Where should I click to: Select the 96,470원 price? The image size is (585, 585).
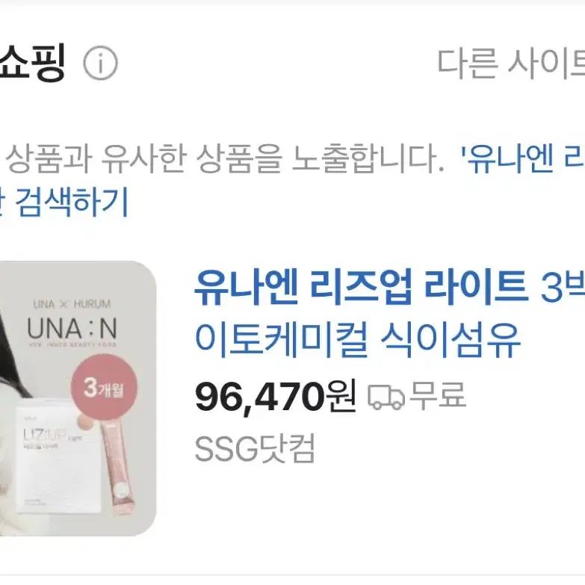click(276, 397)
